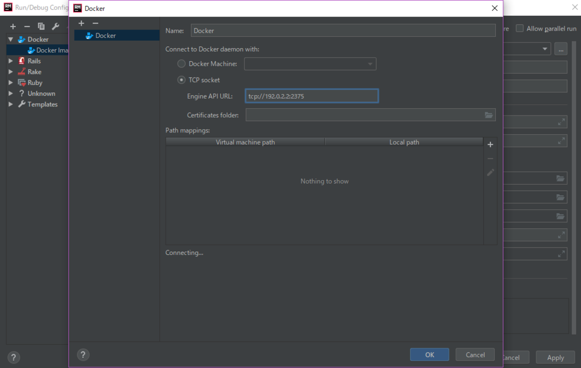Open the Docker Machine dropdown
The height and width of the screenshot is (368, 581).
(310, 63)
